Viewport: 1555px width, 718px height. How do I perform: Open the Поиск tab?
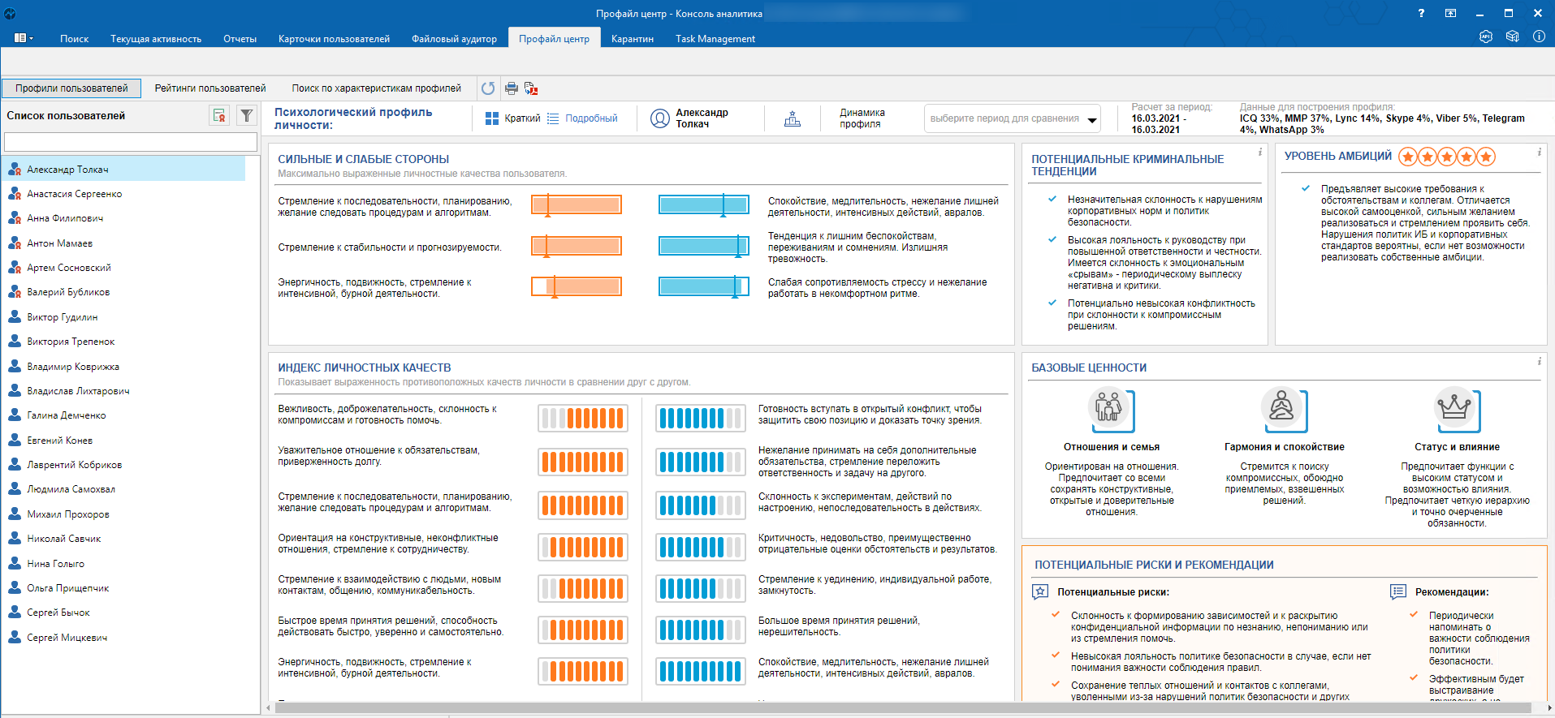coord(74,38)
